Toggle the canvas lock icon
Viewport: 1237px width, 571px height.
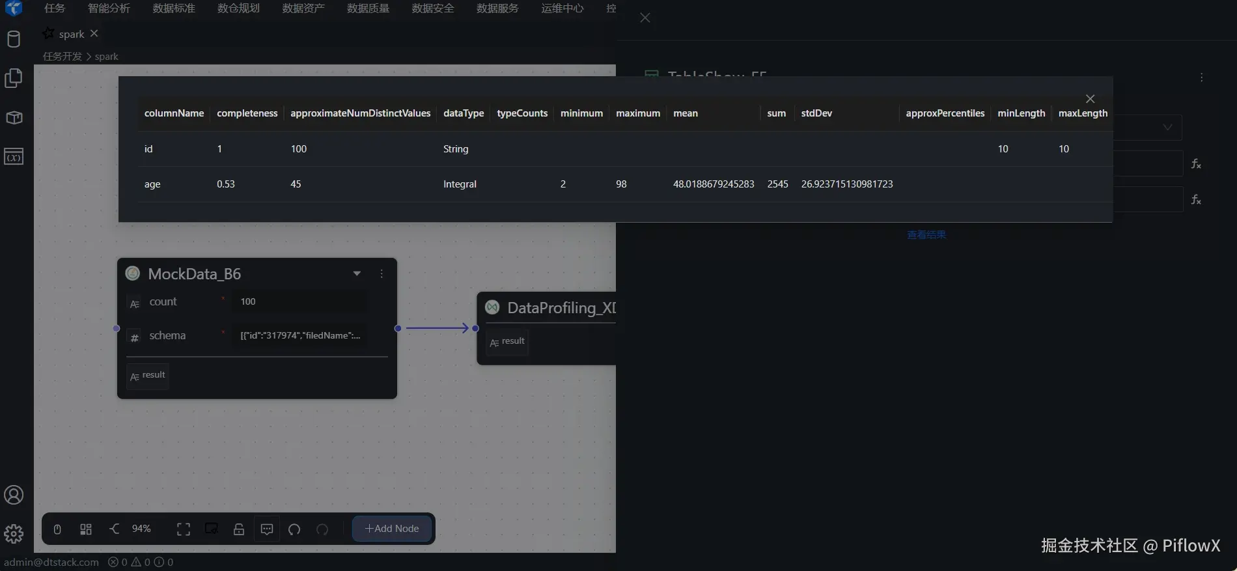(239, 529)
